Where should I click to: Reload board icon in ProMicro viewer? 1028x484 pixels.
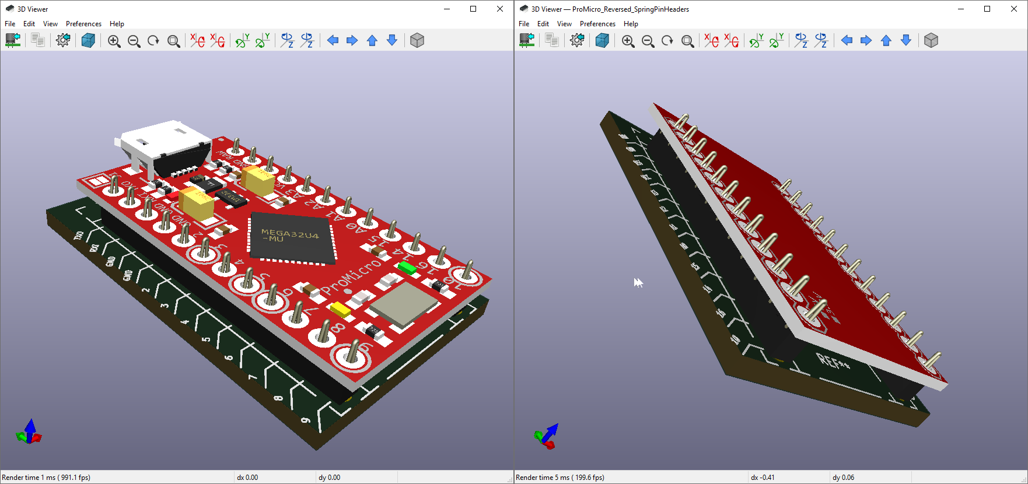click(527, 40)
